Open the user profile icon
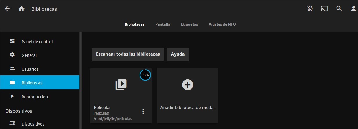Image resolution: width=358 pixels, height=129 pixels. tap(353, 9)
